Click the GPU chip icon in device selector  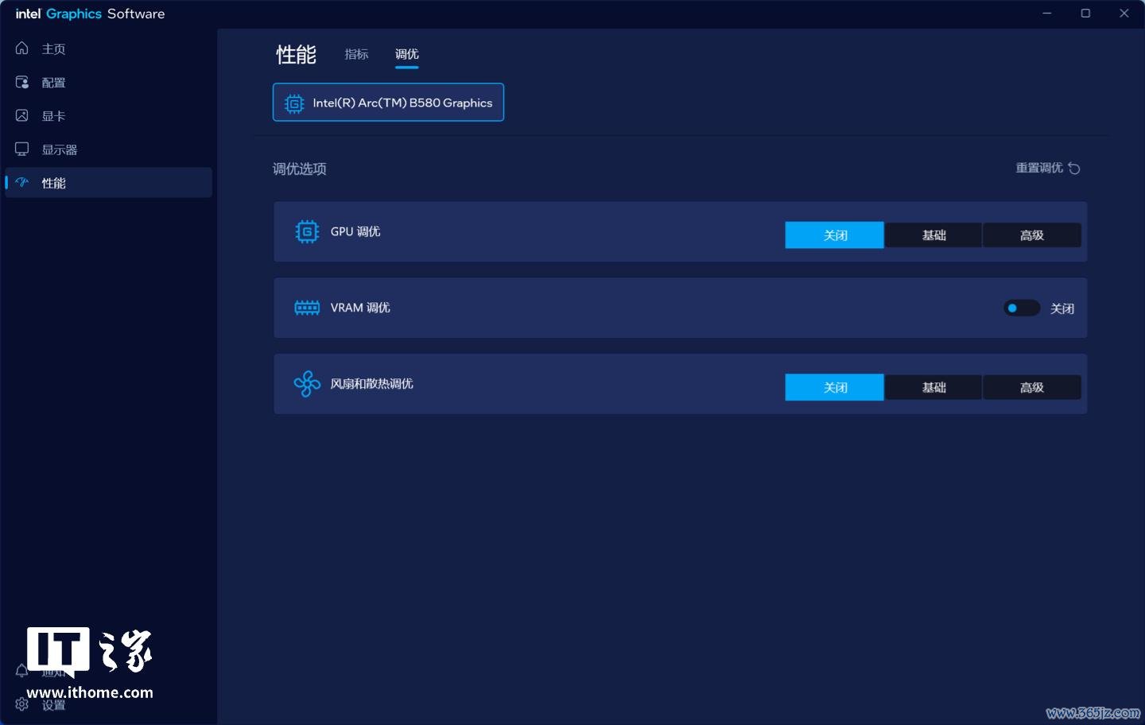294,103
